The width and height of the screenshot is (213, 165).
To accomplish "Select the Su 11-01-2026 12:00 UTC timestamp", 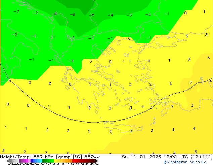I will point(156,157).
